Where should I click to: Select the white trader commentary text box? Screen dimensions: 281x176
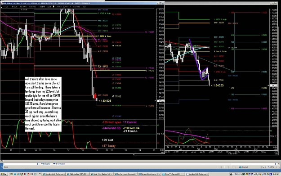[43, 104]
